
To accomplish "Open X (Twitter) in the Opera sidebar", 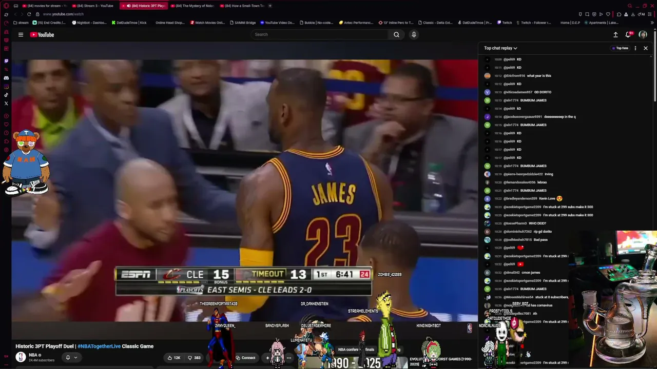I will (x=6, y=104).
